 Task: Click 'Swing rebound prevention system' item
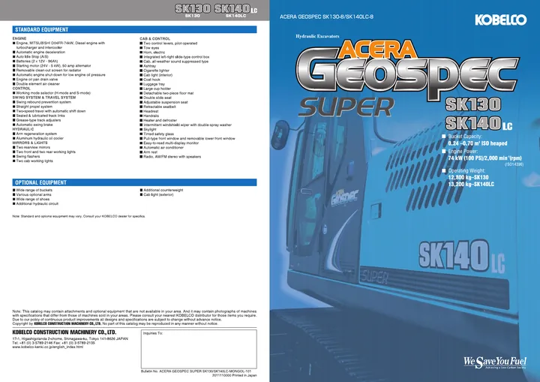coord(43,102)
